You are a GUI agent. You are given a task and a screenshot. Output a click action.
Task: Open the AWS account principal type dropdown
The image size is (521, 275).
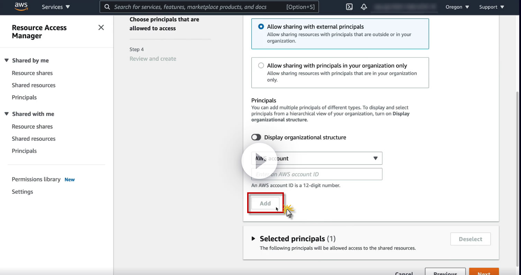click(x=317, y=158)
